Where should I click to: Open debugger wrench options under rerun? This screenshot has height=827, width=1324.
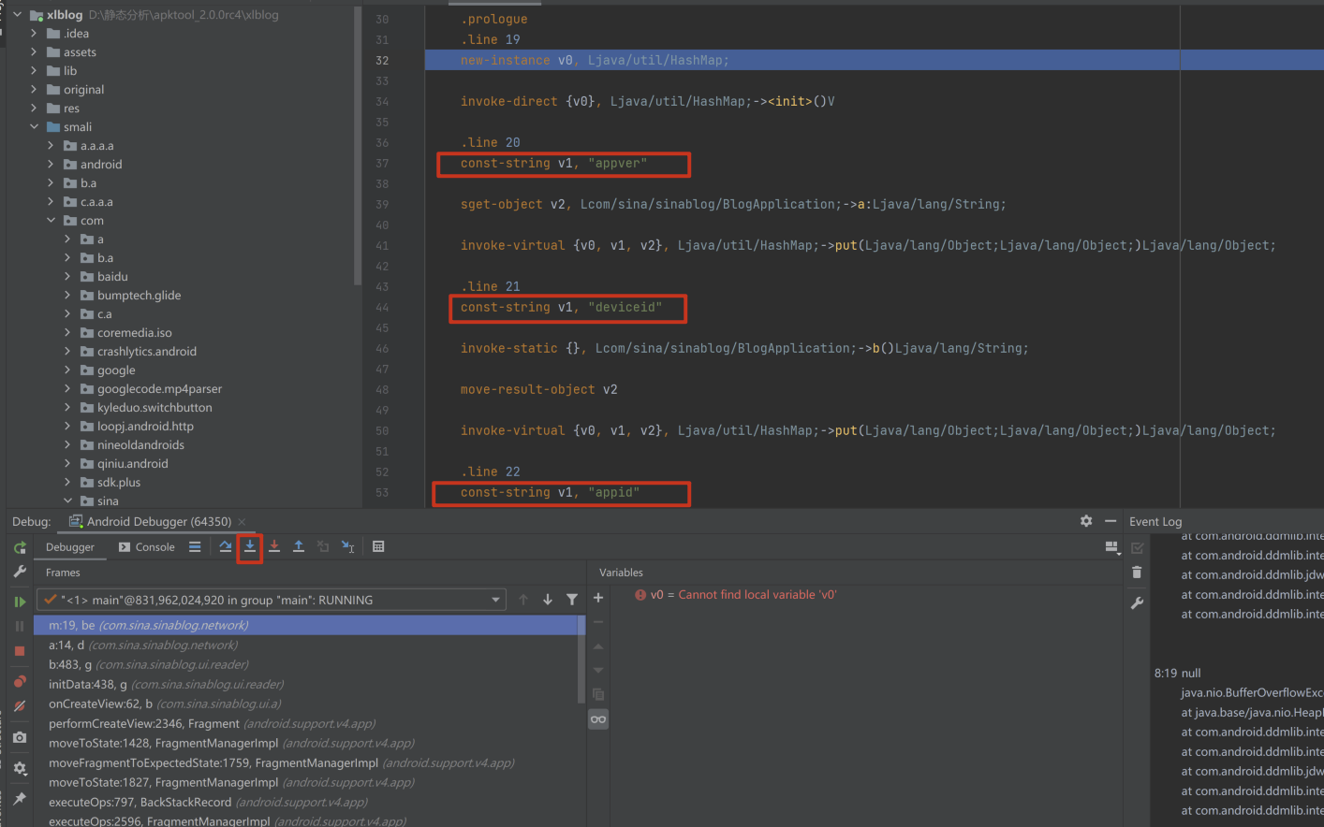pos(20,571)
